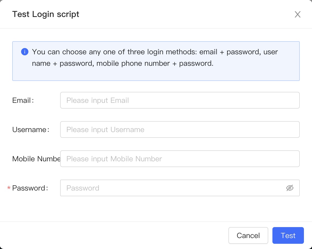Image resolution: width=312 pixels, height=249 pixels.
Task: Click the "Test Login script" dialog title
Action: coord(46,14)
